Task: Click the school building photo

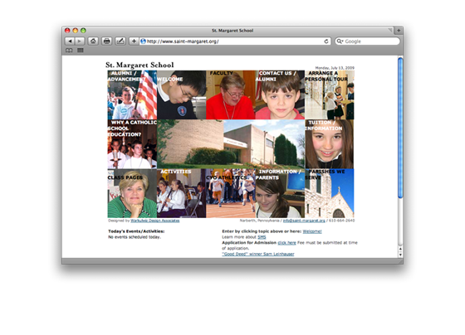Action: click(x=231, y=144)
